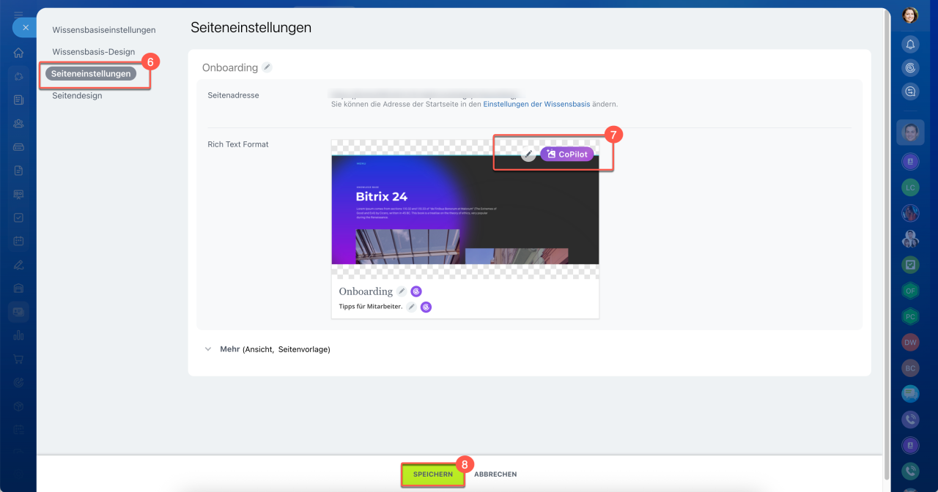Generate preview image with CoPilot button

point(567,154)
